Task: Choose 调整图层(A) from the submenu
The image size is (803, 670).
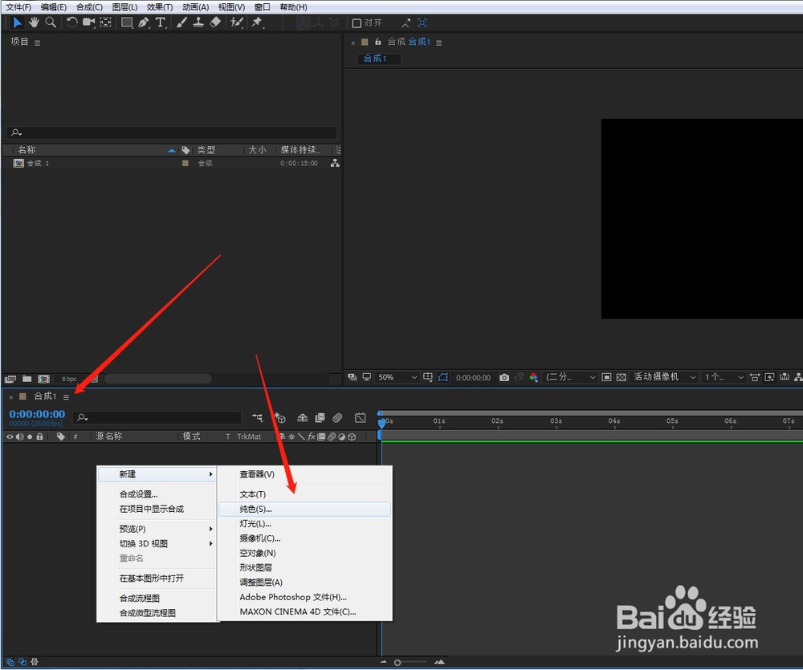Action: [x=304, y=583]
